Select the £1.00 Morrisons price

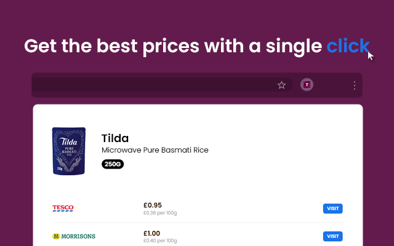coord(152,233)
